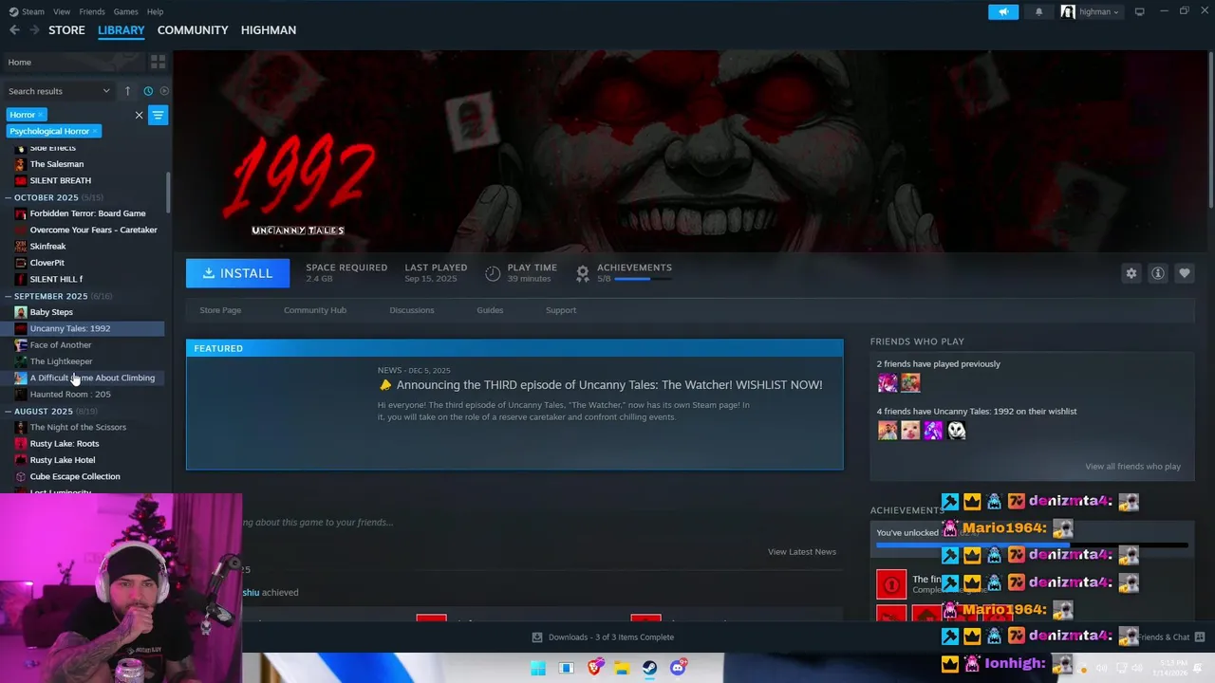
Task: Select CloverPit in library list
Action: pos(47,263)
